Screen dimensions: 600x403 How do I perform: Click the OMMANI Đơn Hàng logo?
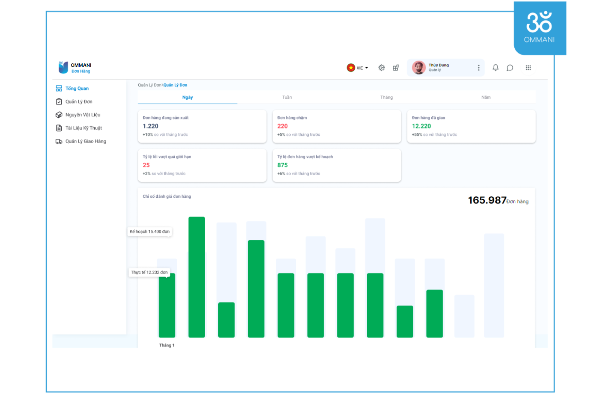point(75,68)
